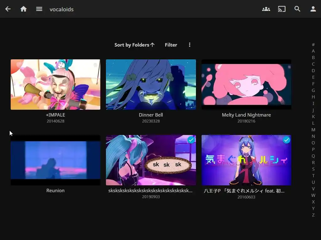The height and width of the screenshot is (240, 321).
Task: Open the three-dot view options menu
Action: coord(190,45)
